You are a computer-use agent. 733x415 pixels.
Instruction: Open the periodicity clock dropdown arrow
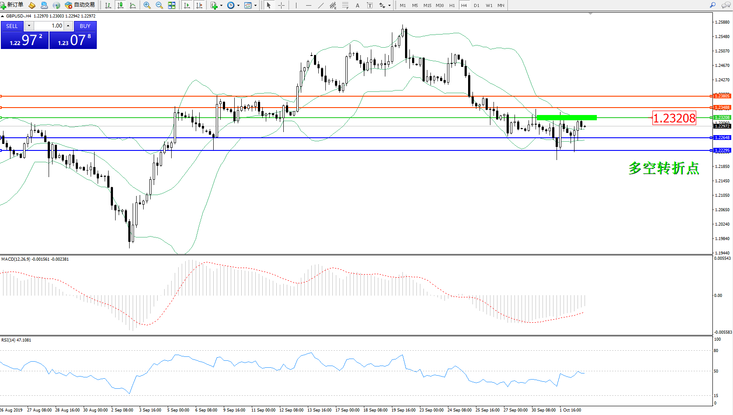tap(238, 6)
